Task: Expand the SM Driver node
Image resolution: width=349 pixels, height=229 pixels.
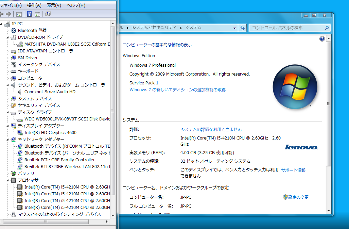Action: click(7, 58)
